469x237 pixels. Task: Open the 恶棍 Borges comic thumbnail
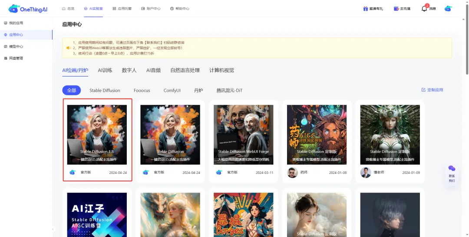click(244, 215)
